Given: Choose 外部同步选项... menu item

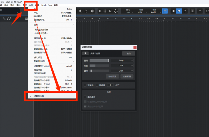Looking at the screenshot, I should pos(52,33).
